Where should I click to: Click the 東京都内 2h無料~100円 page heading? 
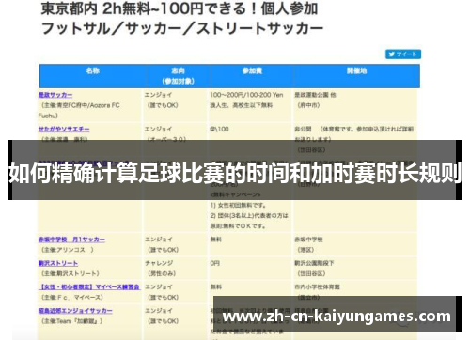[x=180, y=8]
